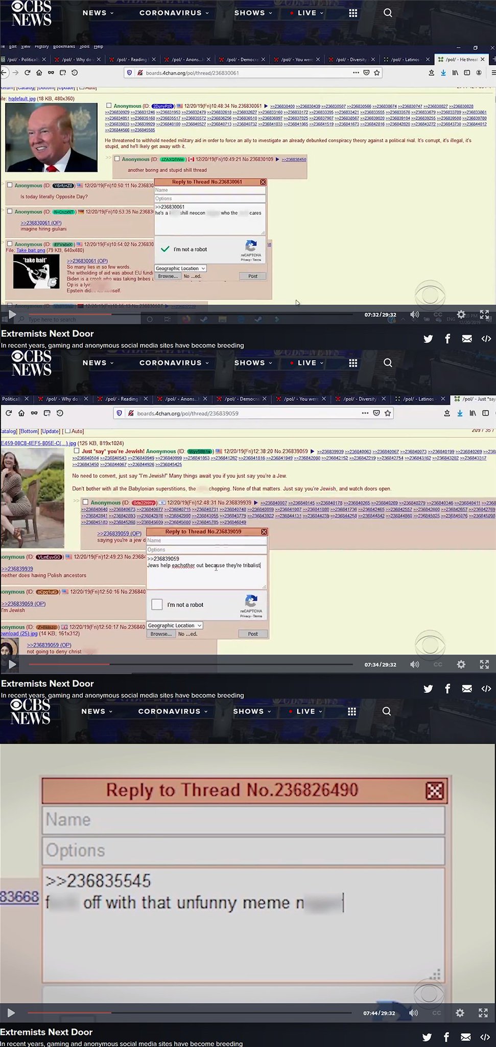
Task: Switch to /pol/ - Diversity tab in 07:34 frame
Action: click(360, 399)
